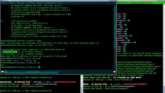Open the Historique menu

pos(30,3)
